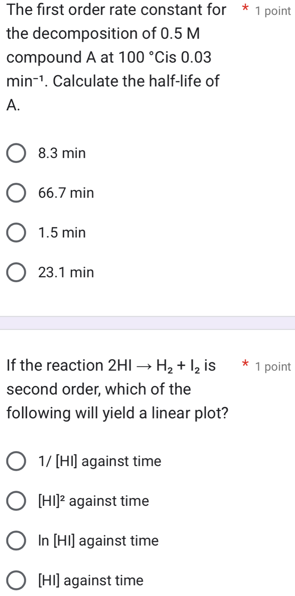295x596 pixels.
Task: Click the '1/ [HI] against time' label text
Action: tap(100, 462)
